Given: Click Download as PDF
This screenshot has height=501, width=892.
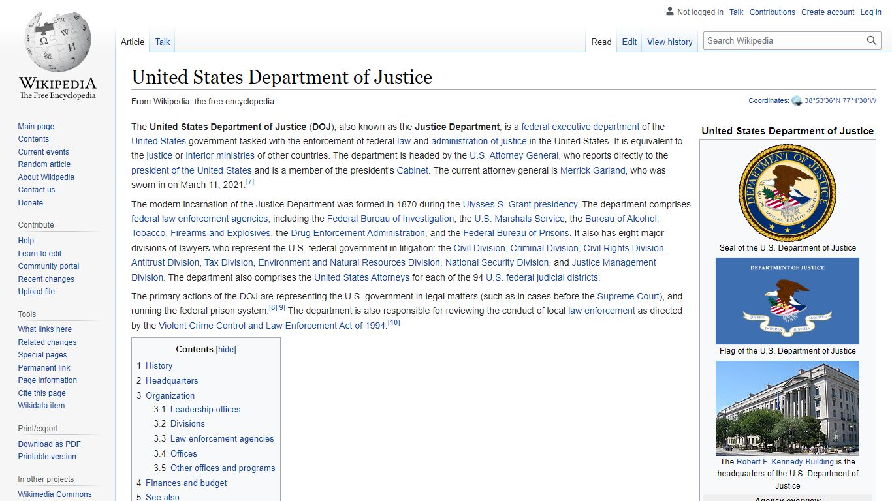Looking at the screenshot, I should 50,444.
